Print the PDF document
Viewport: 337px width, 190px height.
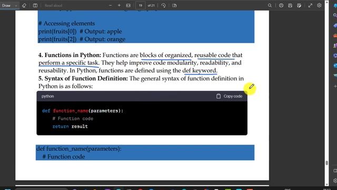pos(281,6)
